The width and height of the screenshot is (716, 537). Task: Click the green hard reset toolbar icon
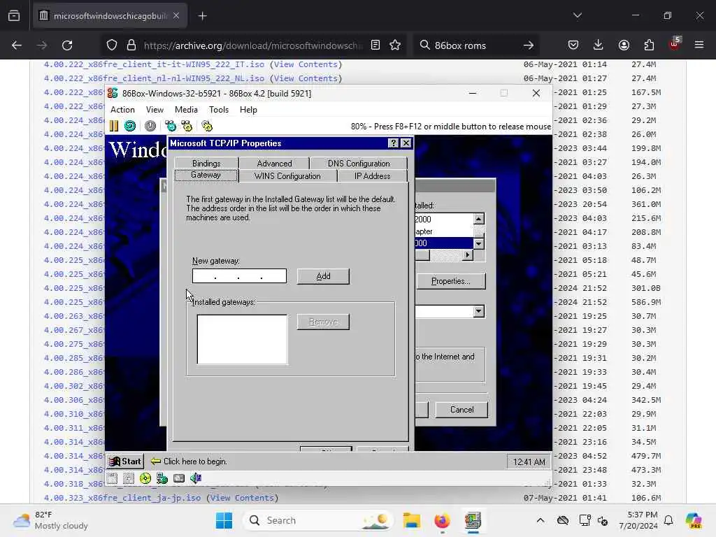point(129,126)
